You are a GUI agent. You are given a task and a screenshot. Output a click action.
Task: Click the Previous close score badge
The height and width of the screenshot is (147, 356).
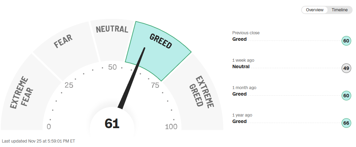tap(346, 41)
